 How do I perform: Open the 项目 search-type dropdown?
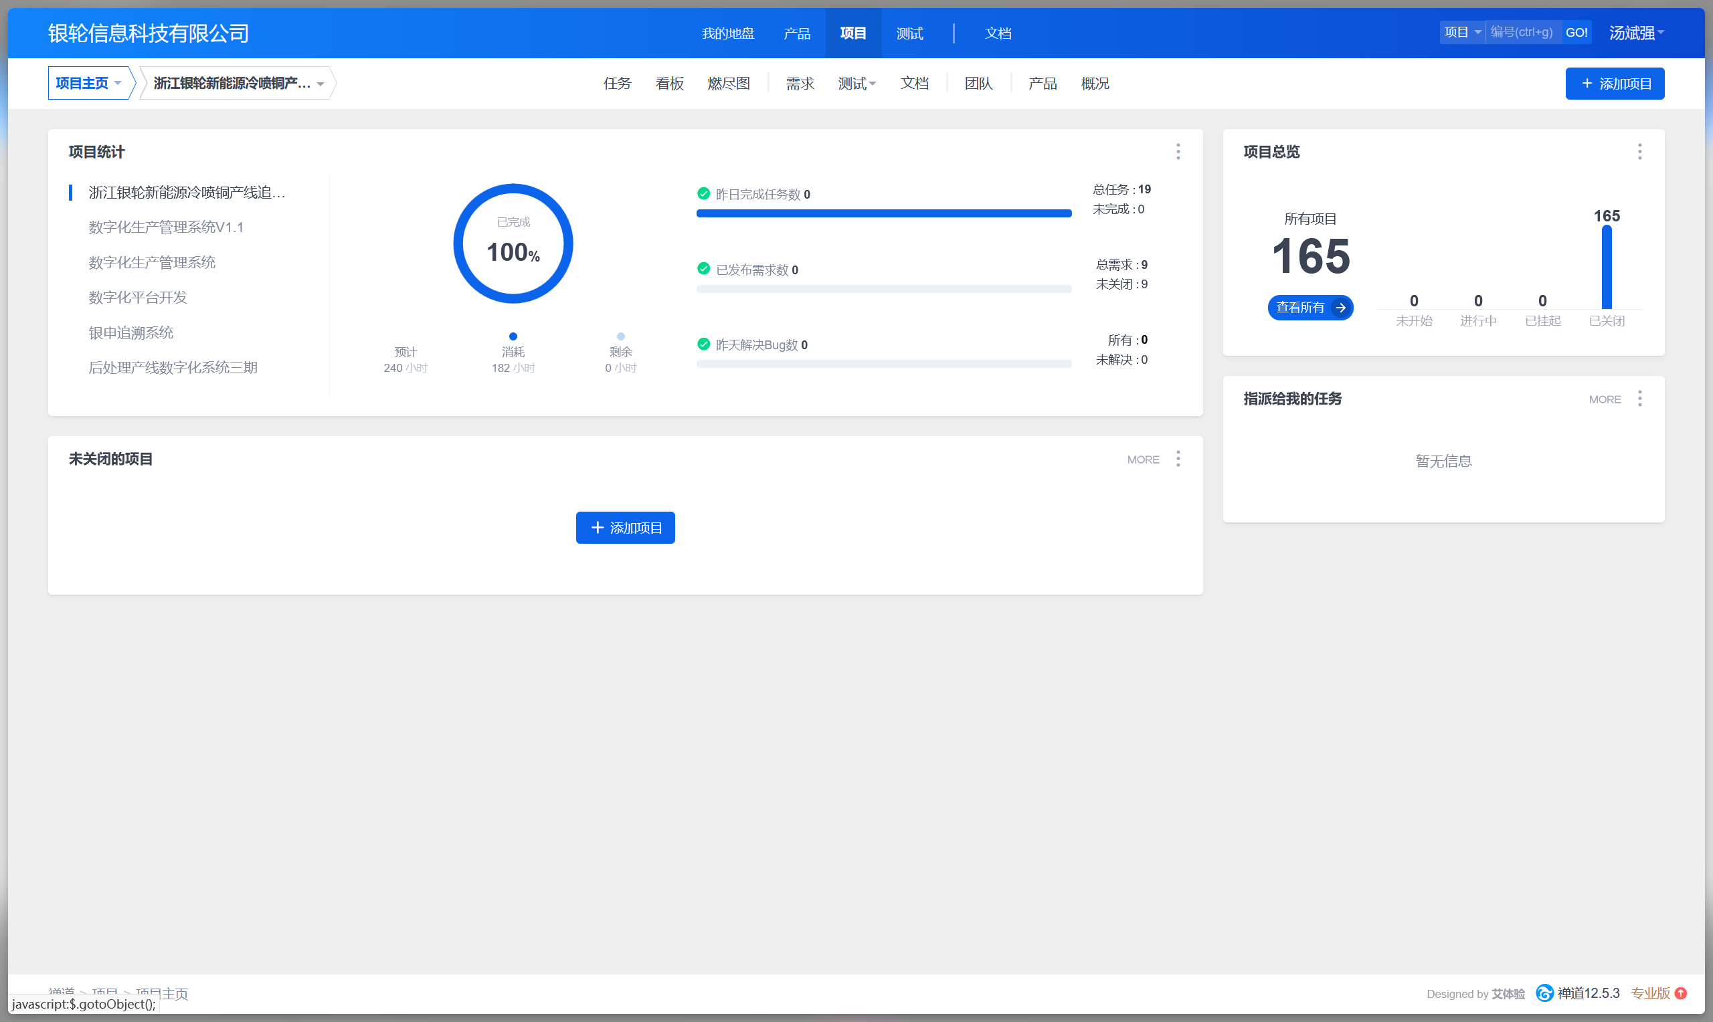[x=1462, y=32]
